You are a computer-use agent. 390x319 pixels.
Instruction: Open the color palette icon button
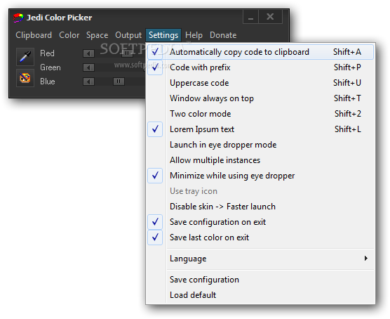coord(25,78)
